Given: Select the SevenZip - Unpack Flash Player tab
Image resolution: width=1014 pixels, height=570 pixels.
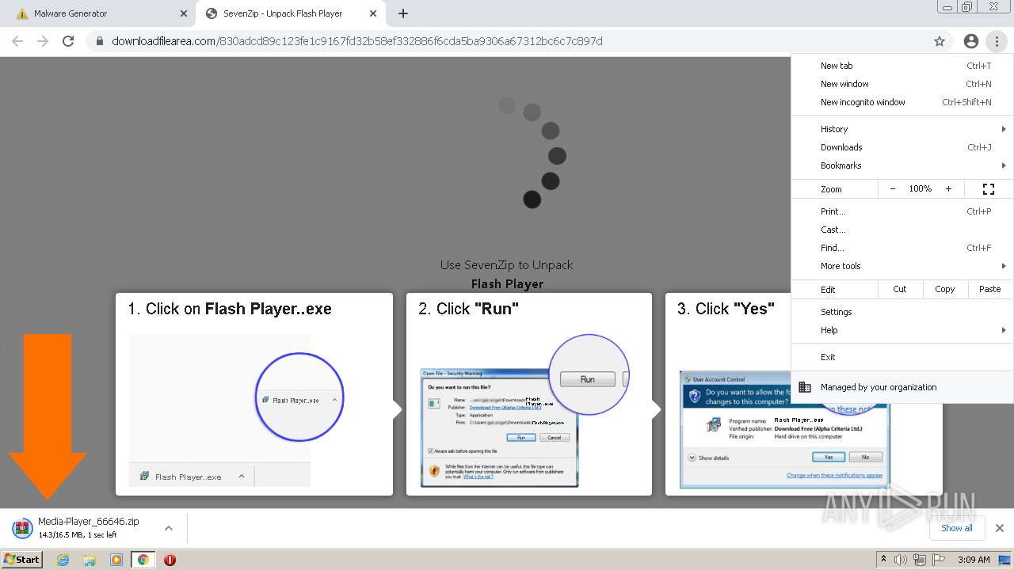Looking at the screenshot, I should (291, 13).
